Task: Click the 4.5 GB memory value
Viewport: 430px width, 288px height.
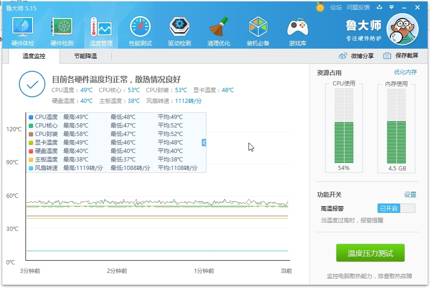Action: point(397,168)
